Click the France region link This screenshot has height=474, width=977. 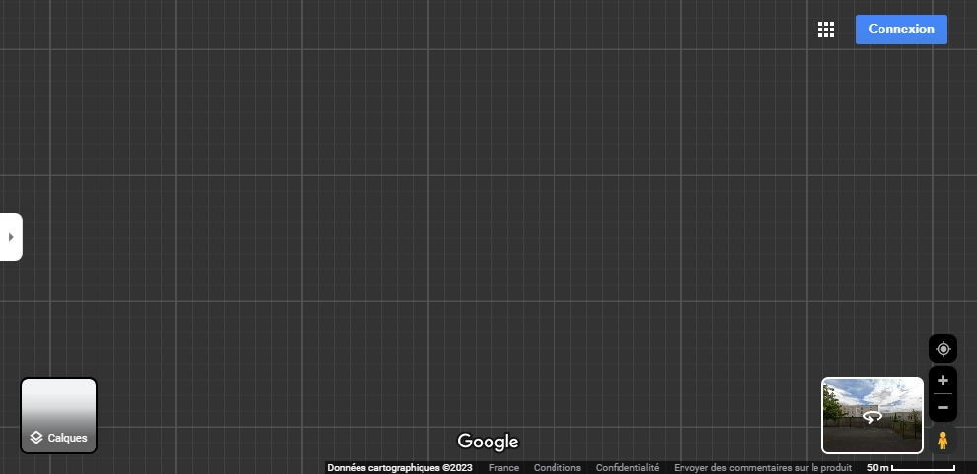(x=503, y=468)
